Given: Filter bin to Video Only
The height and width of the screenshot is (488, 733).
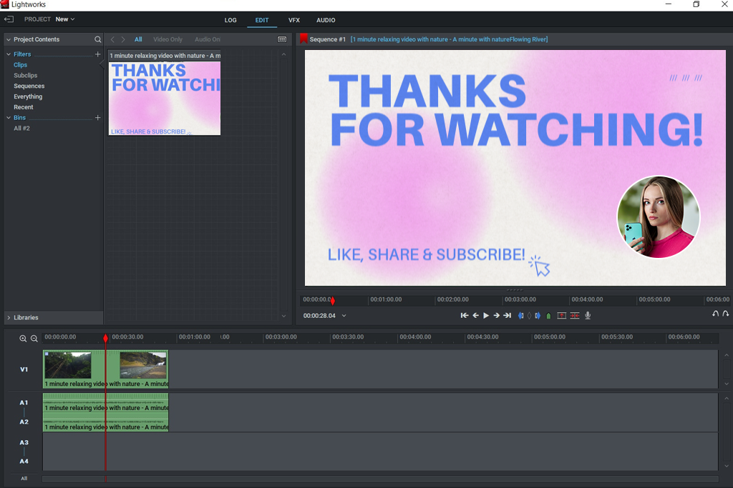Looking at the screenshot, I should [168, 40].
